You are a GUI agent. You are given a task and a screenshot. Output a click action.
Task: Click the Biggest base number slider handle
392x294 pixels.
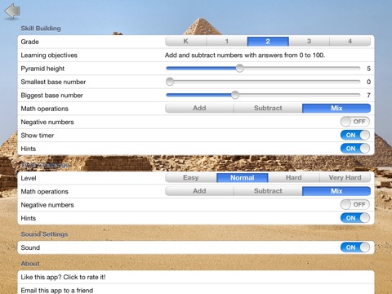click(x=235, y=95)
